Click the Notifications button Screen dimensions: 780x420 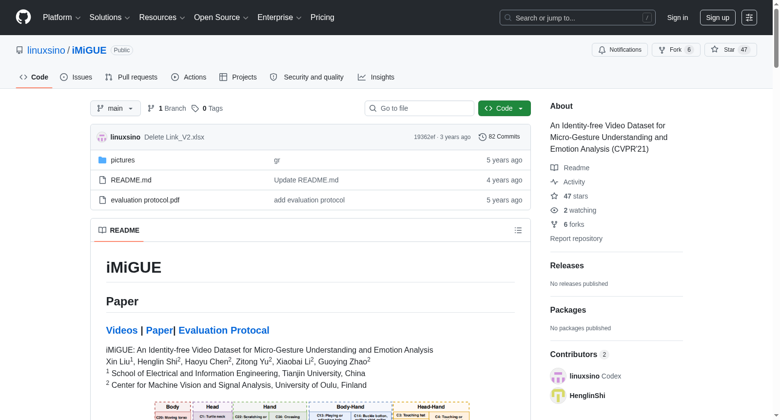620,50
